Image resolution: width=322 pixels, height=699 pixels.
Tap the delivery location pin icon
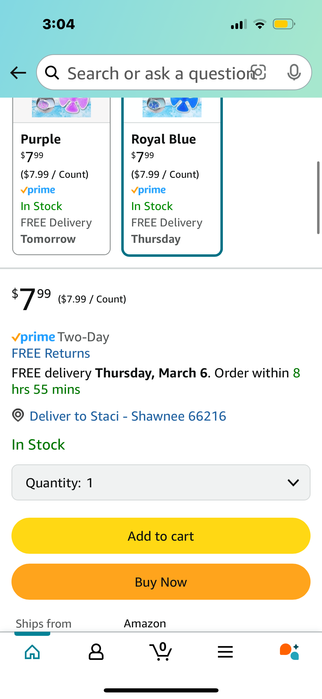point(18,415)
